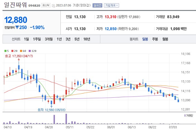The image size is (196, 133).
Task: Select the 3개월 line chart tab
Action: pyautogui.click(x=49, y=39)
